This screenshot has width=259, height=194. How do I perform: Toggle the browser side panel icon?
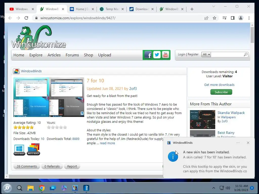click(233, 18)
